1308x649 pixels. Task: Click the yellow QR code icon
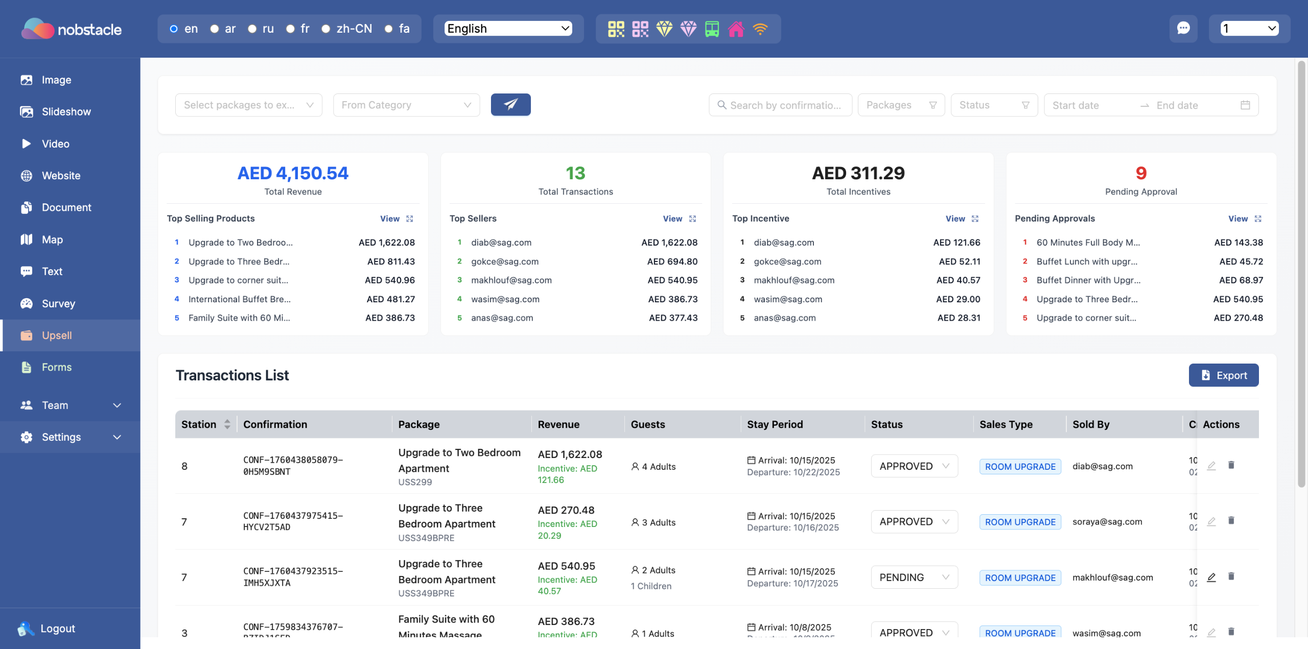pyautogui.click(x=616, y=29)
